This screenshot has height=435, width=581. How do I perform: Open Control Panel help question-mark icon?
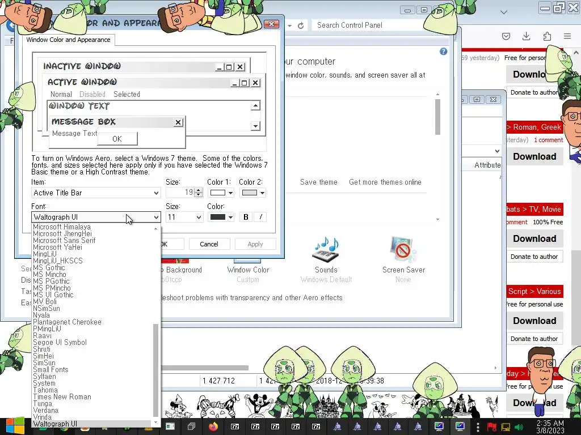coord(443,52)
